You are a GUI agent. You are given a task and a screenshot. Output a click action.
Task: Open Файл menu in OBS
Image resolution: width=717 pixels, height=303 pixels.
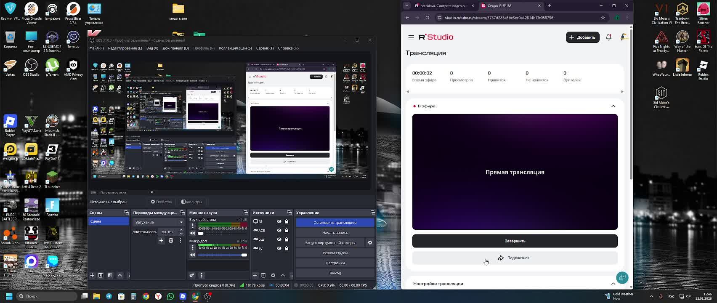click(x=96, y=48)
